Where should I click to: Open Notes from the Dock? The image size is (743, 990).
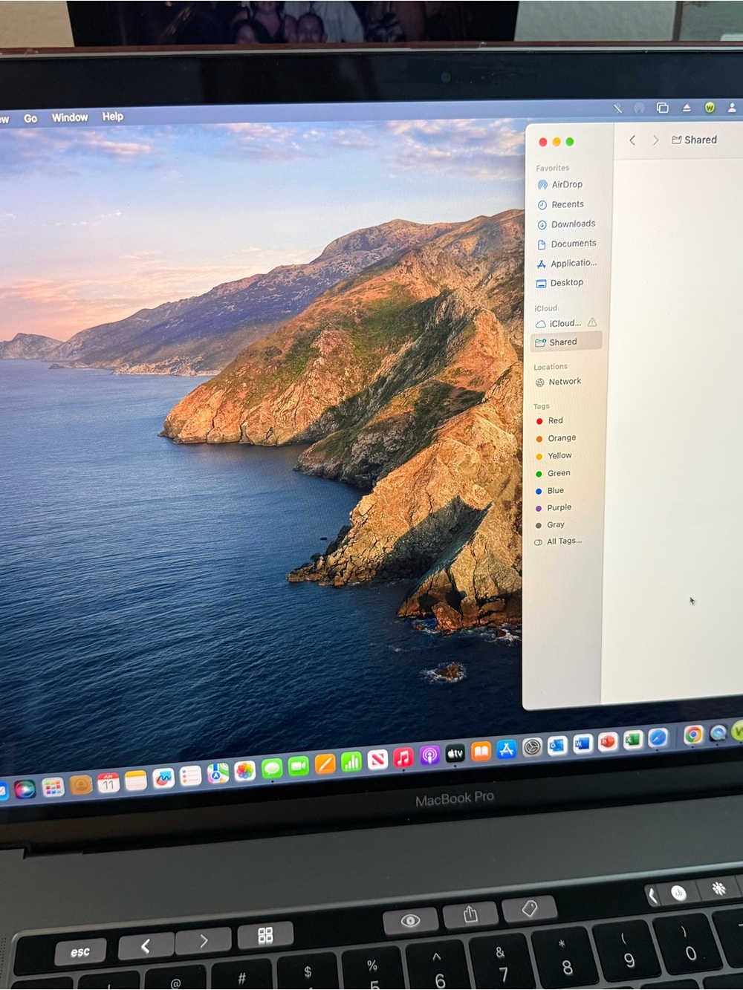click(x=136, y=781)
